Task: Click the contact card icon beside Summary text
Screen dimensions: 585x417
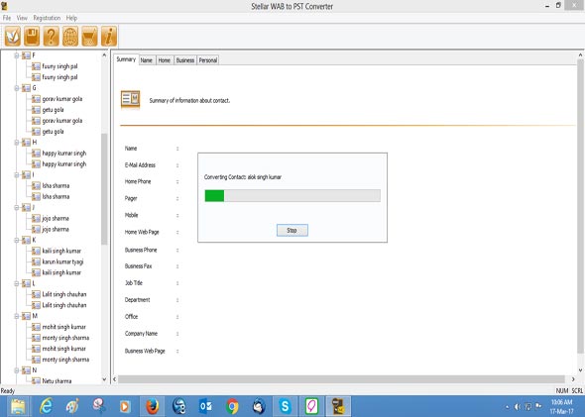Action: 130,99
